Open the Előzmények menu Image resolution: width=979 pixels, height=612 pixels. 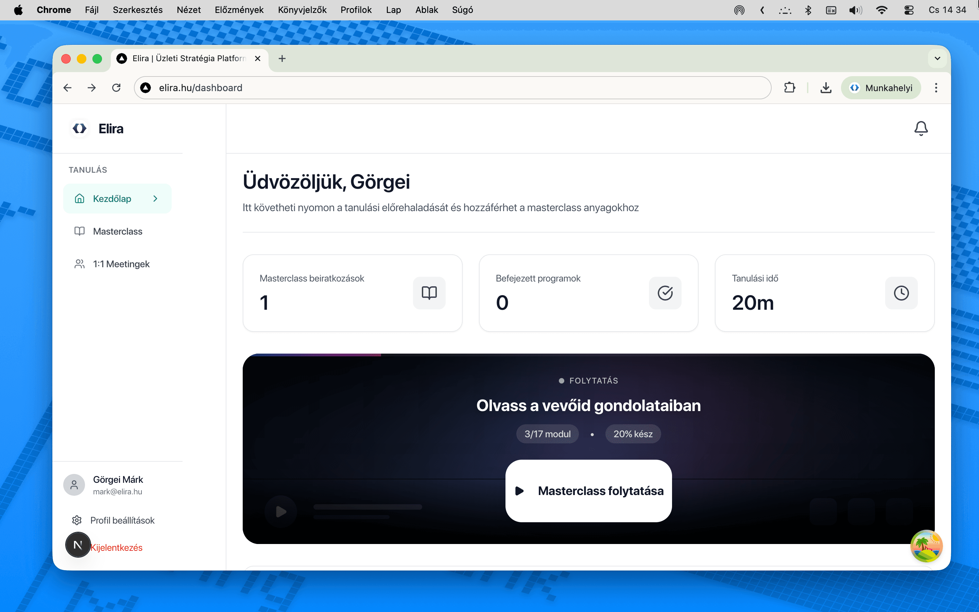pyautogui.click(x=239, y=10)
